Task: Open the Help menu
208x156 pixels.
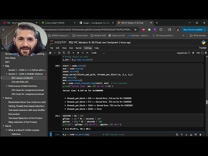Action: pos(97,48)
